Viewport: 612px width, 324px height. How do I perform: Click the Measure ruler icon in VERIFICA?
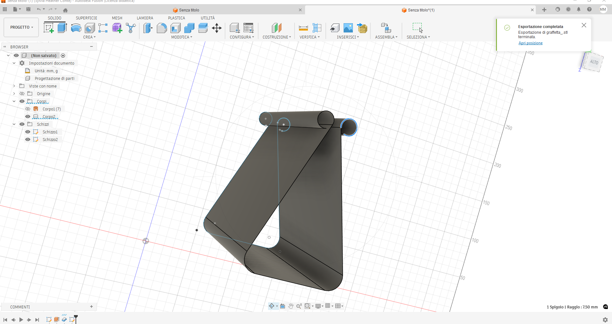point(303,28)
